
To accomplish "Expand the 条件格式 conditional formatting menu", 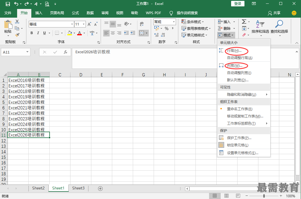I will [x=193, y=22].
